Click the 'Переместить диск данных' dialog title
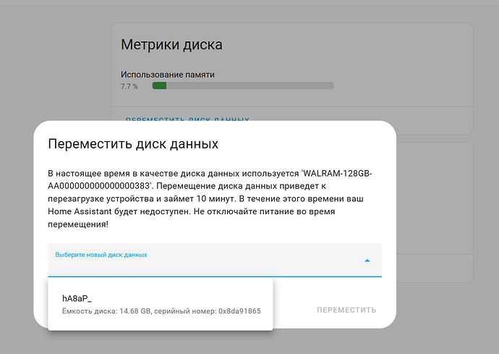 (x=133, y=144)
